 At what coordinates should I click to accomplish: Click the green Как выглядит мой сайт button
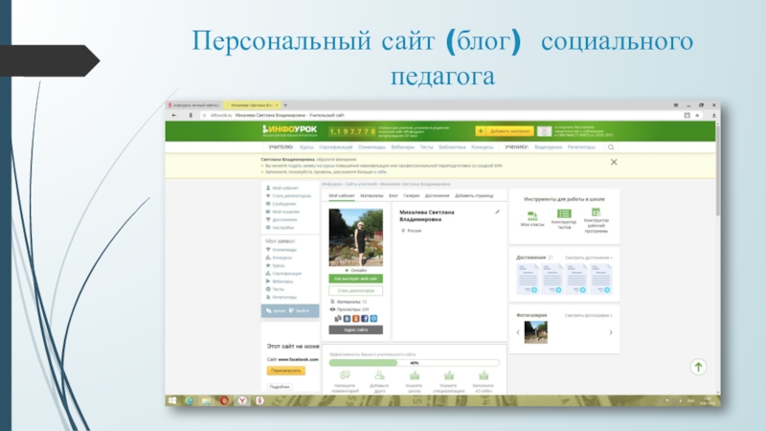pos(355,279)
